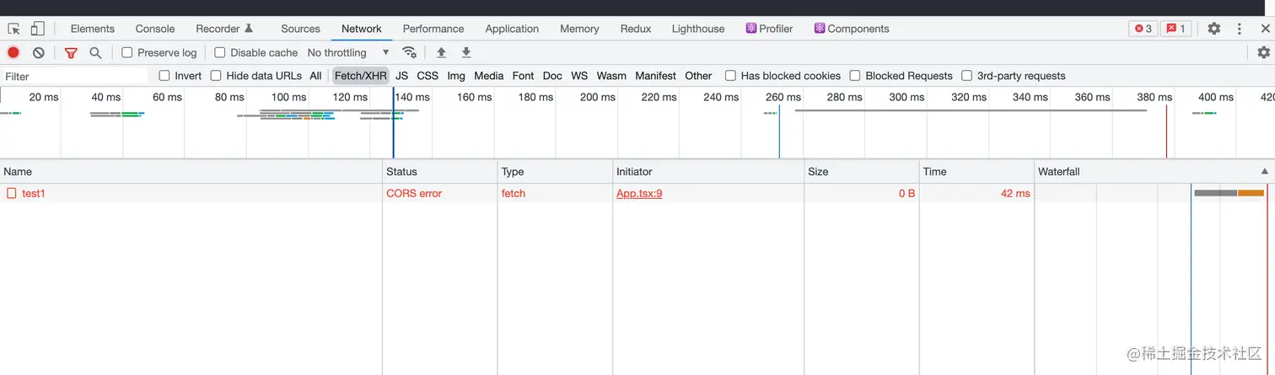Open the DevTools three-dot menu
Screen dimensions: 1275x375
[x=1239, y=29]
